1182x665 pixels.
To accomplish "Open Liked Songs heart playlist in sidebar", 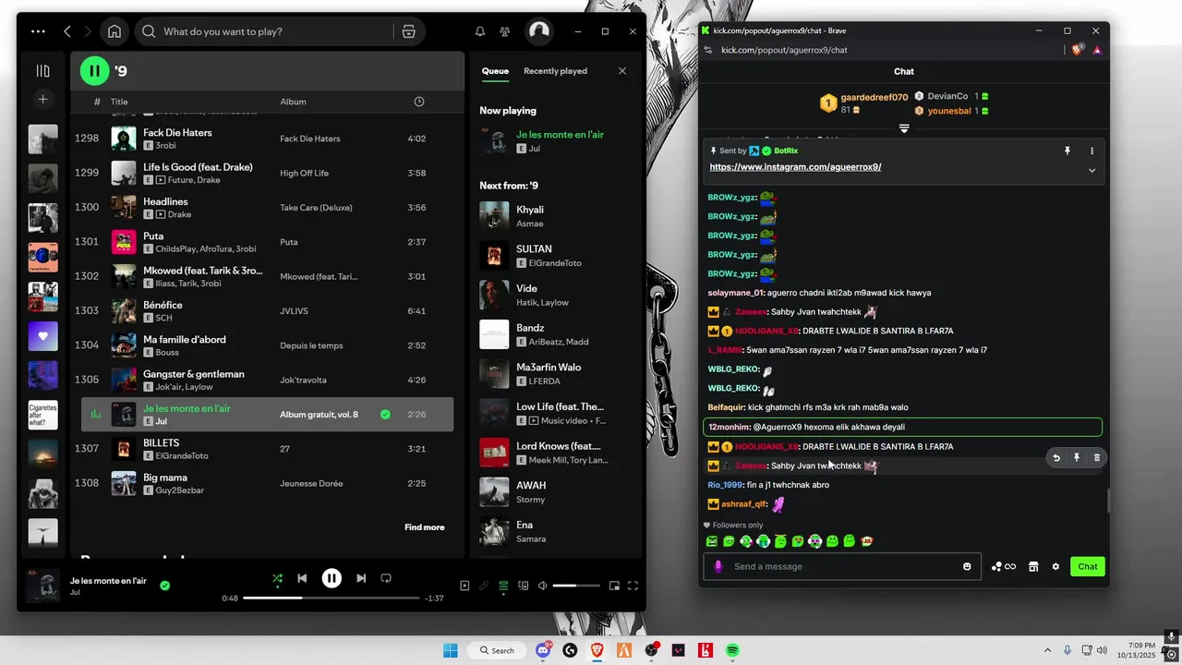I will [42, 336].
